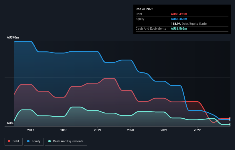Click the AU$5.463m equity value
The image size is (235, 150).
pyautogui.click(x=179, y=19)
